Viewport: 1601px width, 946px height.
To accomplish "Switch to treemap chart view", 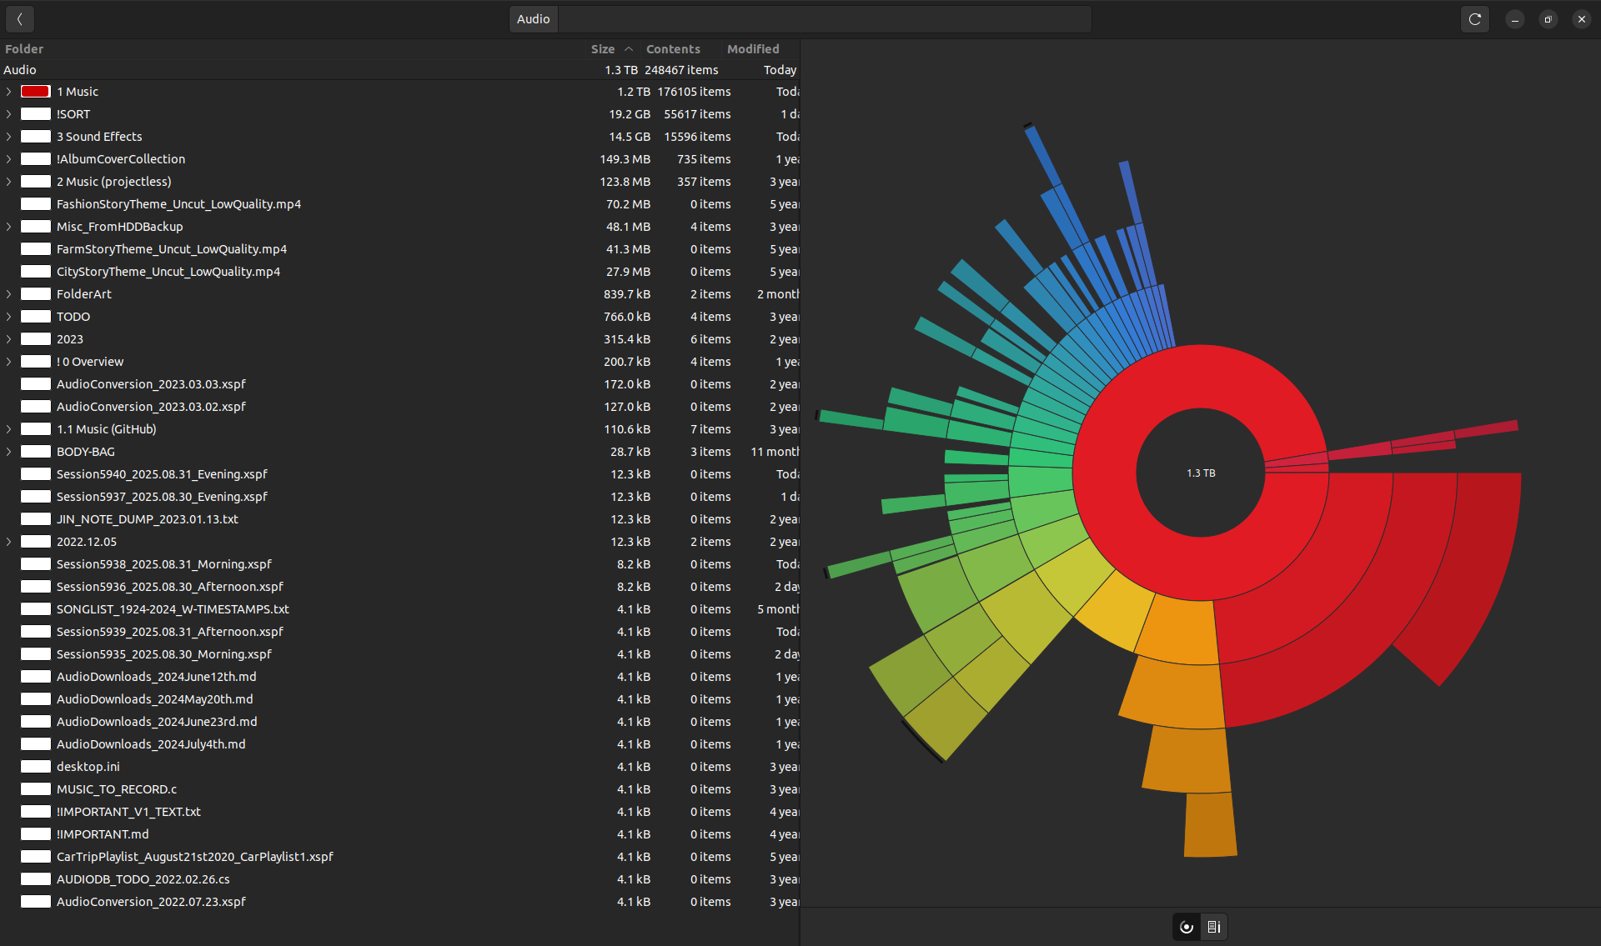I will 1214,927.
